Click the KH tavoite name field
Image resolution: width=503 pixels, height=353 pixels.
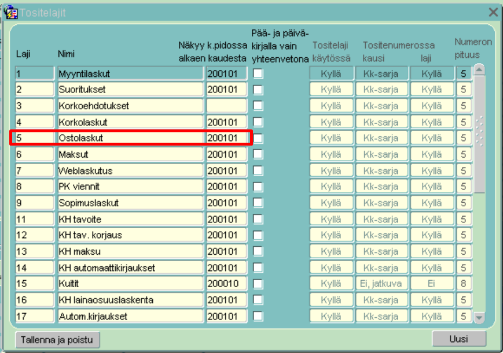pyautogui.click(x=131, y=219)
